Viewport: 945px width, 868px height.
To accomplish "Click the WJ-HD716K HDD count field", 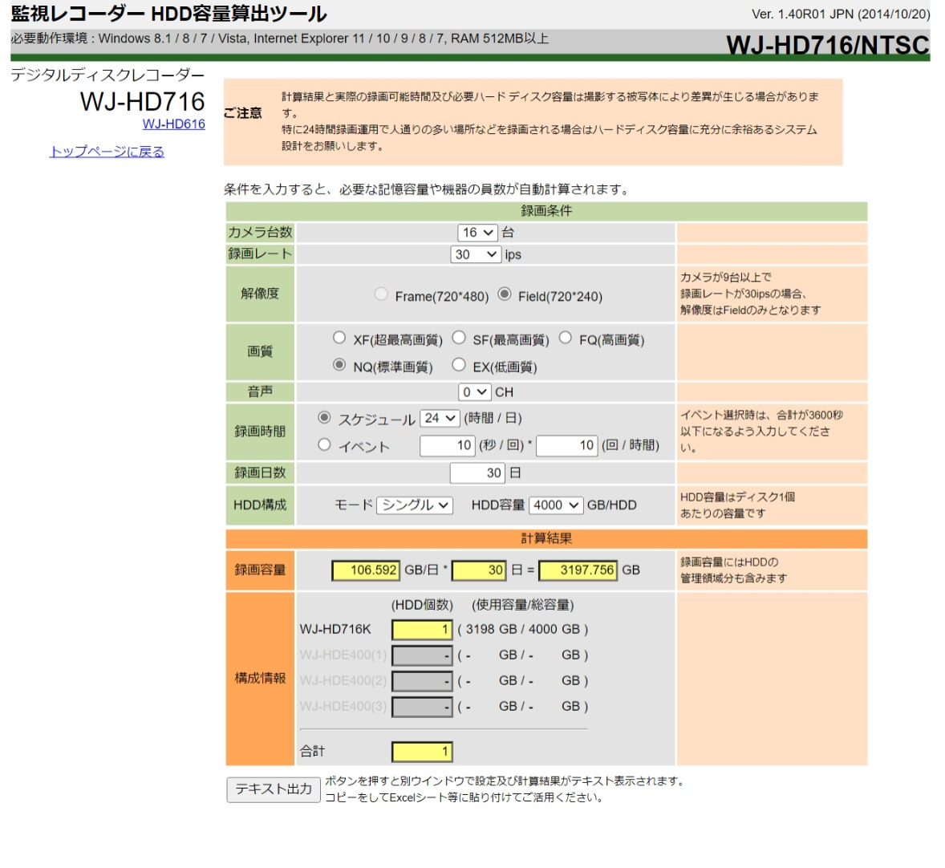I will (x=422, y=630).
